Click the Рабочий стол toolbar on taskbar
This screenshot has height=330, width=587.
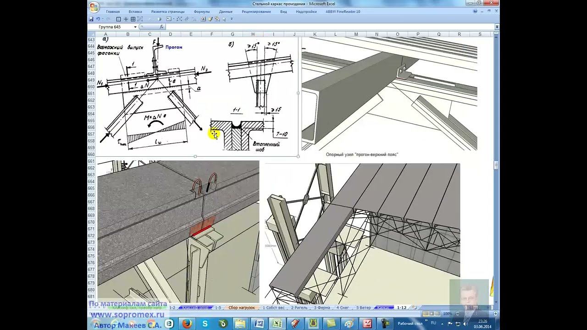(410, 324)
